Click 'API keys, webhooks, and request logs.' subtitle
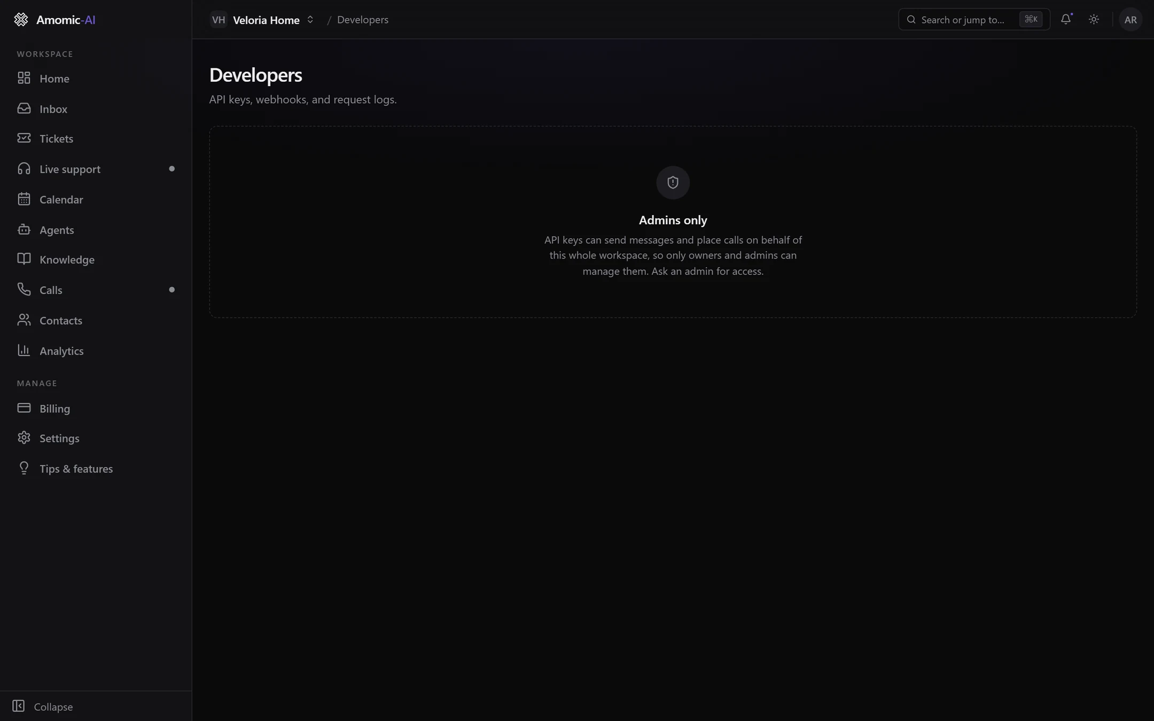Screen dimensions: 1154x721 [x=303, y=99]
